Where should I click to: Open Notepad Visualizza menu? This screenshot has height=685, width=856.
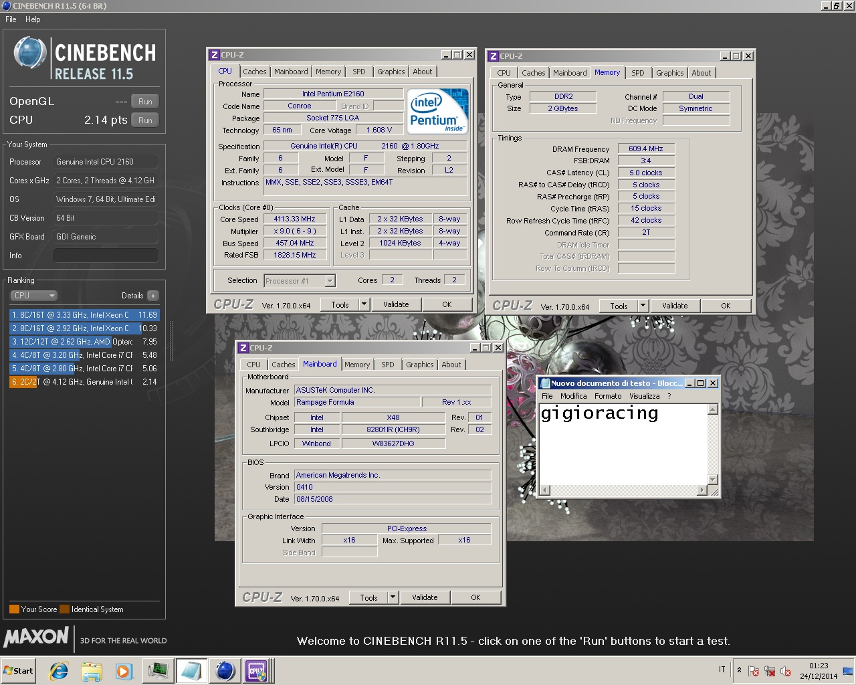click(x=644, y=396)
